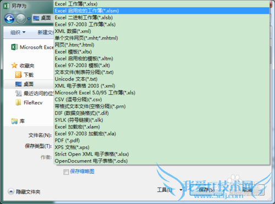Screen dimensions: 275x204
Task: Choose Excel 二进制工作簿(*.xlsb) type
Action: (x=162, y=18)
